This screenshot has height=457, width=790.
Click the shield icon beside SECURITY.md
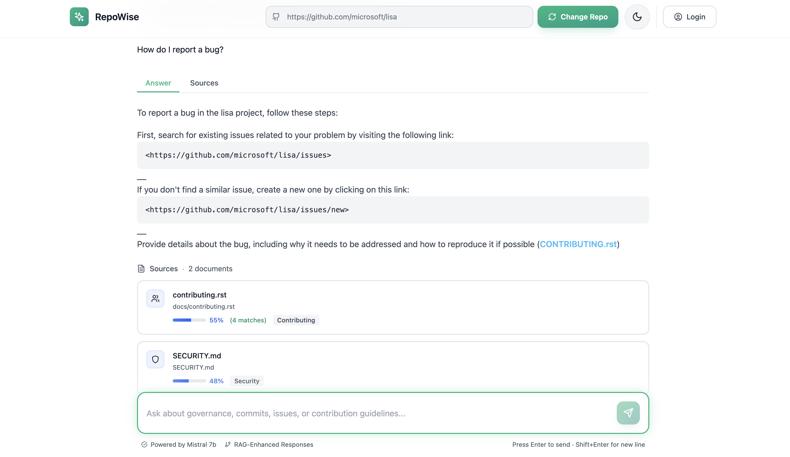(x=155, y=359)
